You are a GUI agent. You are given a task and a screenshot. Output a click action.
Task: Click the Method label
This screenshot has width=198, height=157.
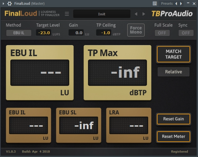pyautogui.click(x=13, y=25)
